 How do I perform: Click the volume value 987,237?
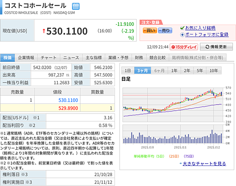pos(56,75)
